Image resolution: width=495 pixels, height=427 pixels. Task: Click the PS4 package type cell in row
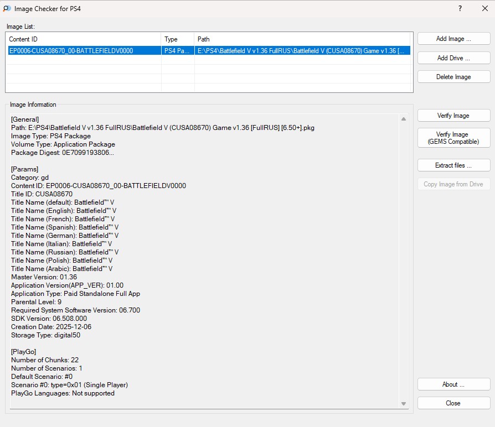pyautogui.click(x=177, y=51)
